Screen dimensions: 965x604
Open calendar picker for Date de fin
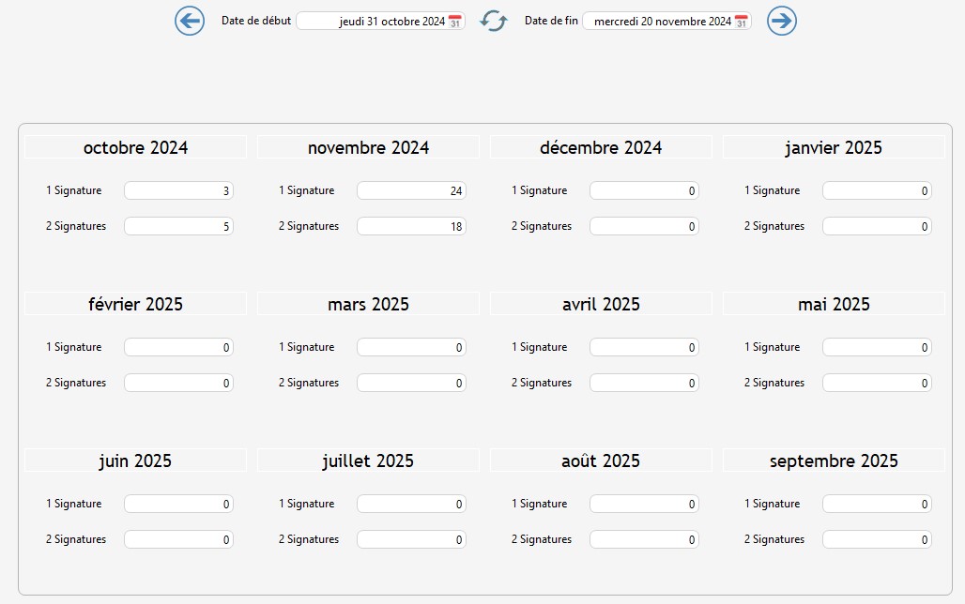click(742, 22)
